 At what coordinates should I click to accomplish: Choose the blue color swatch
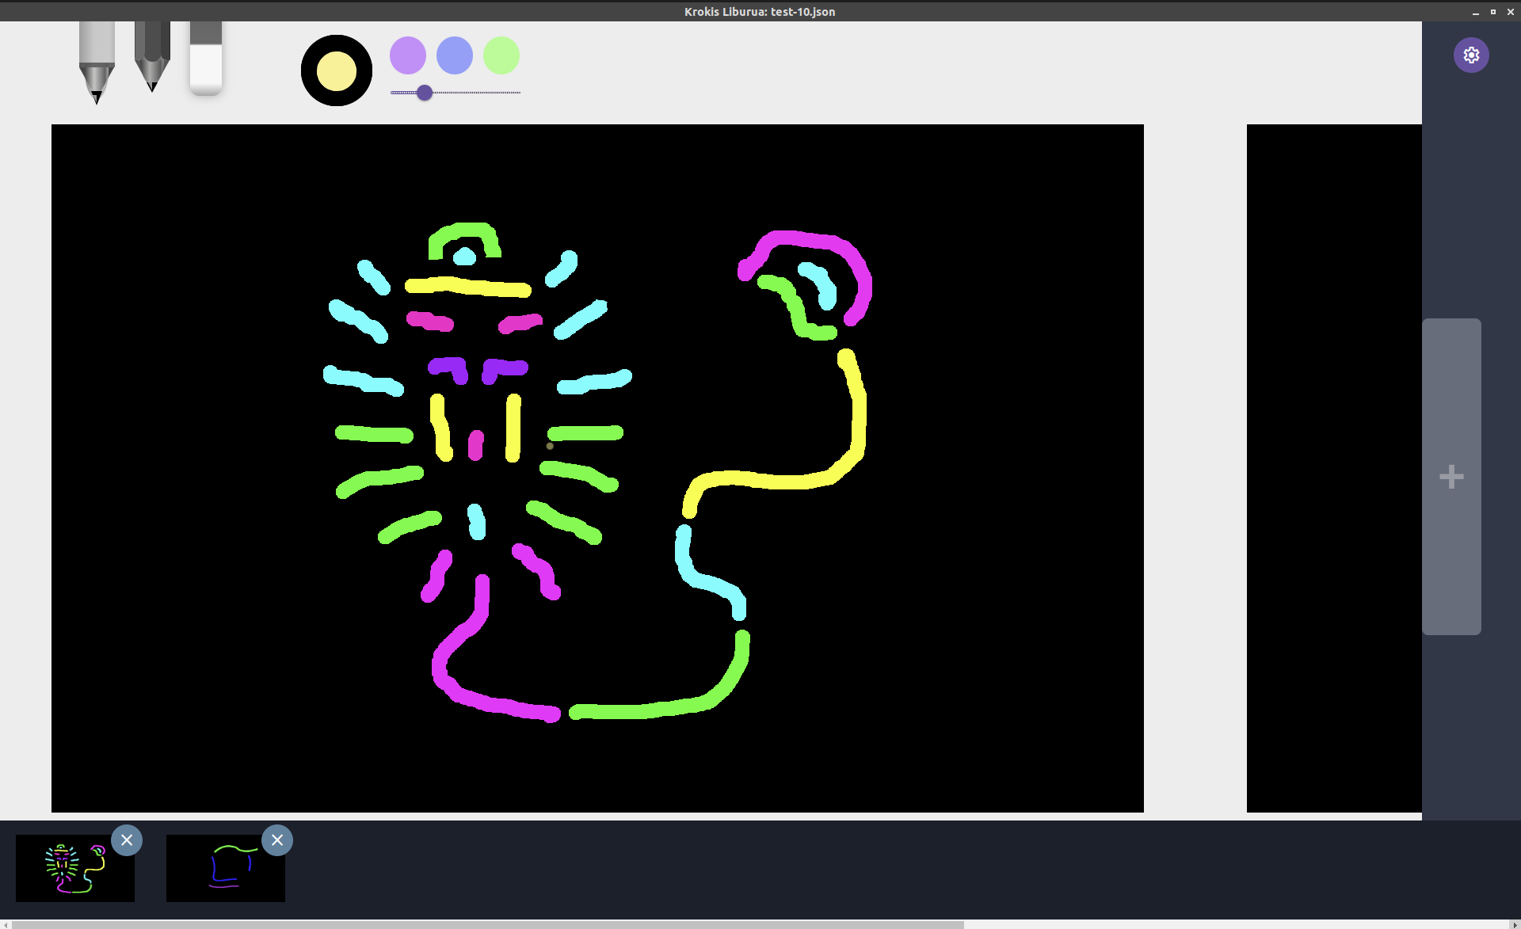point(455,55)
